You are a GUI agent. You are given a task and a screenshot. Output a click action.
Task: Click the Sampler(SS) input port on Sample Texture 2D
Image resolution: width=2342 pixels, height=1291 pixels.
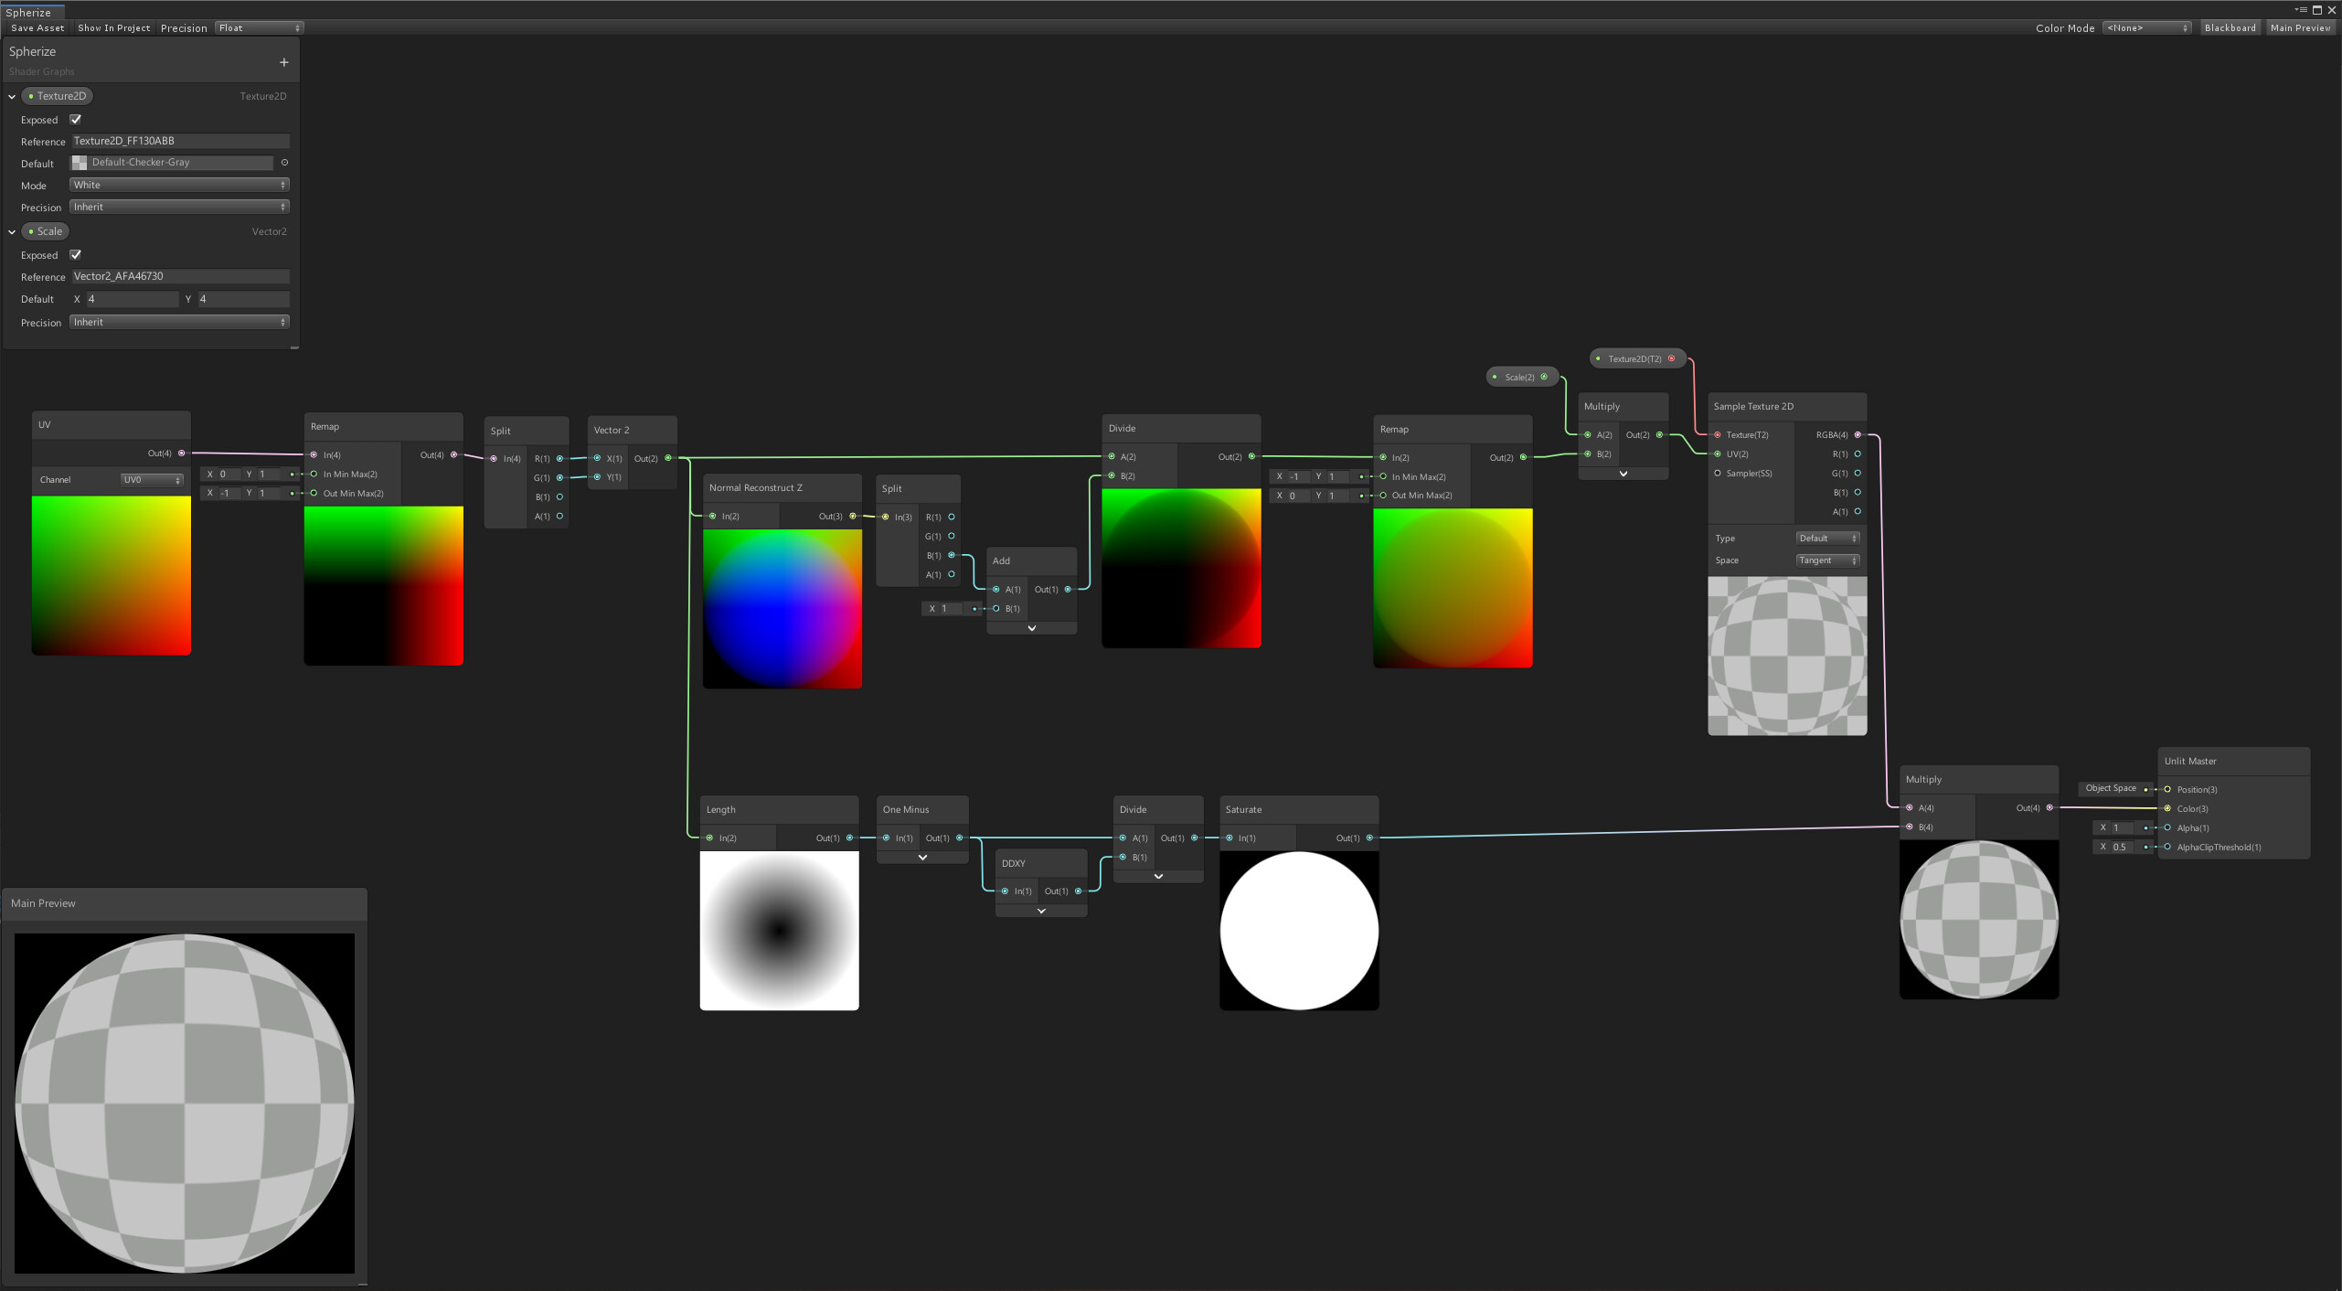(x=1718, y=474)
